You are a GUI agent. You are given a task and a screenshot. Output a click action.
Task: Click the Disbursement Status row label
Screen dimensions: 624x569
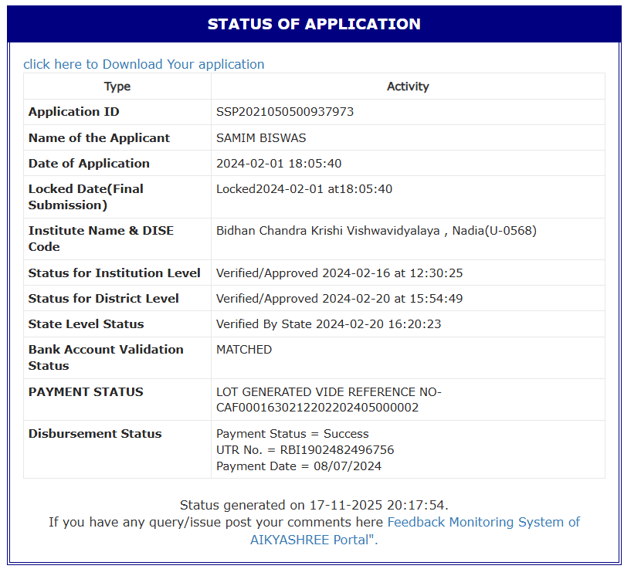[x=95, y=434]
